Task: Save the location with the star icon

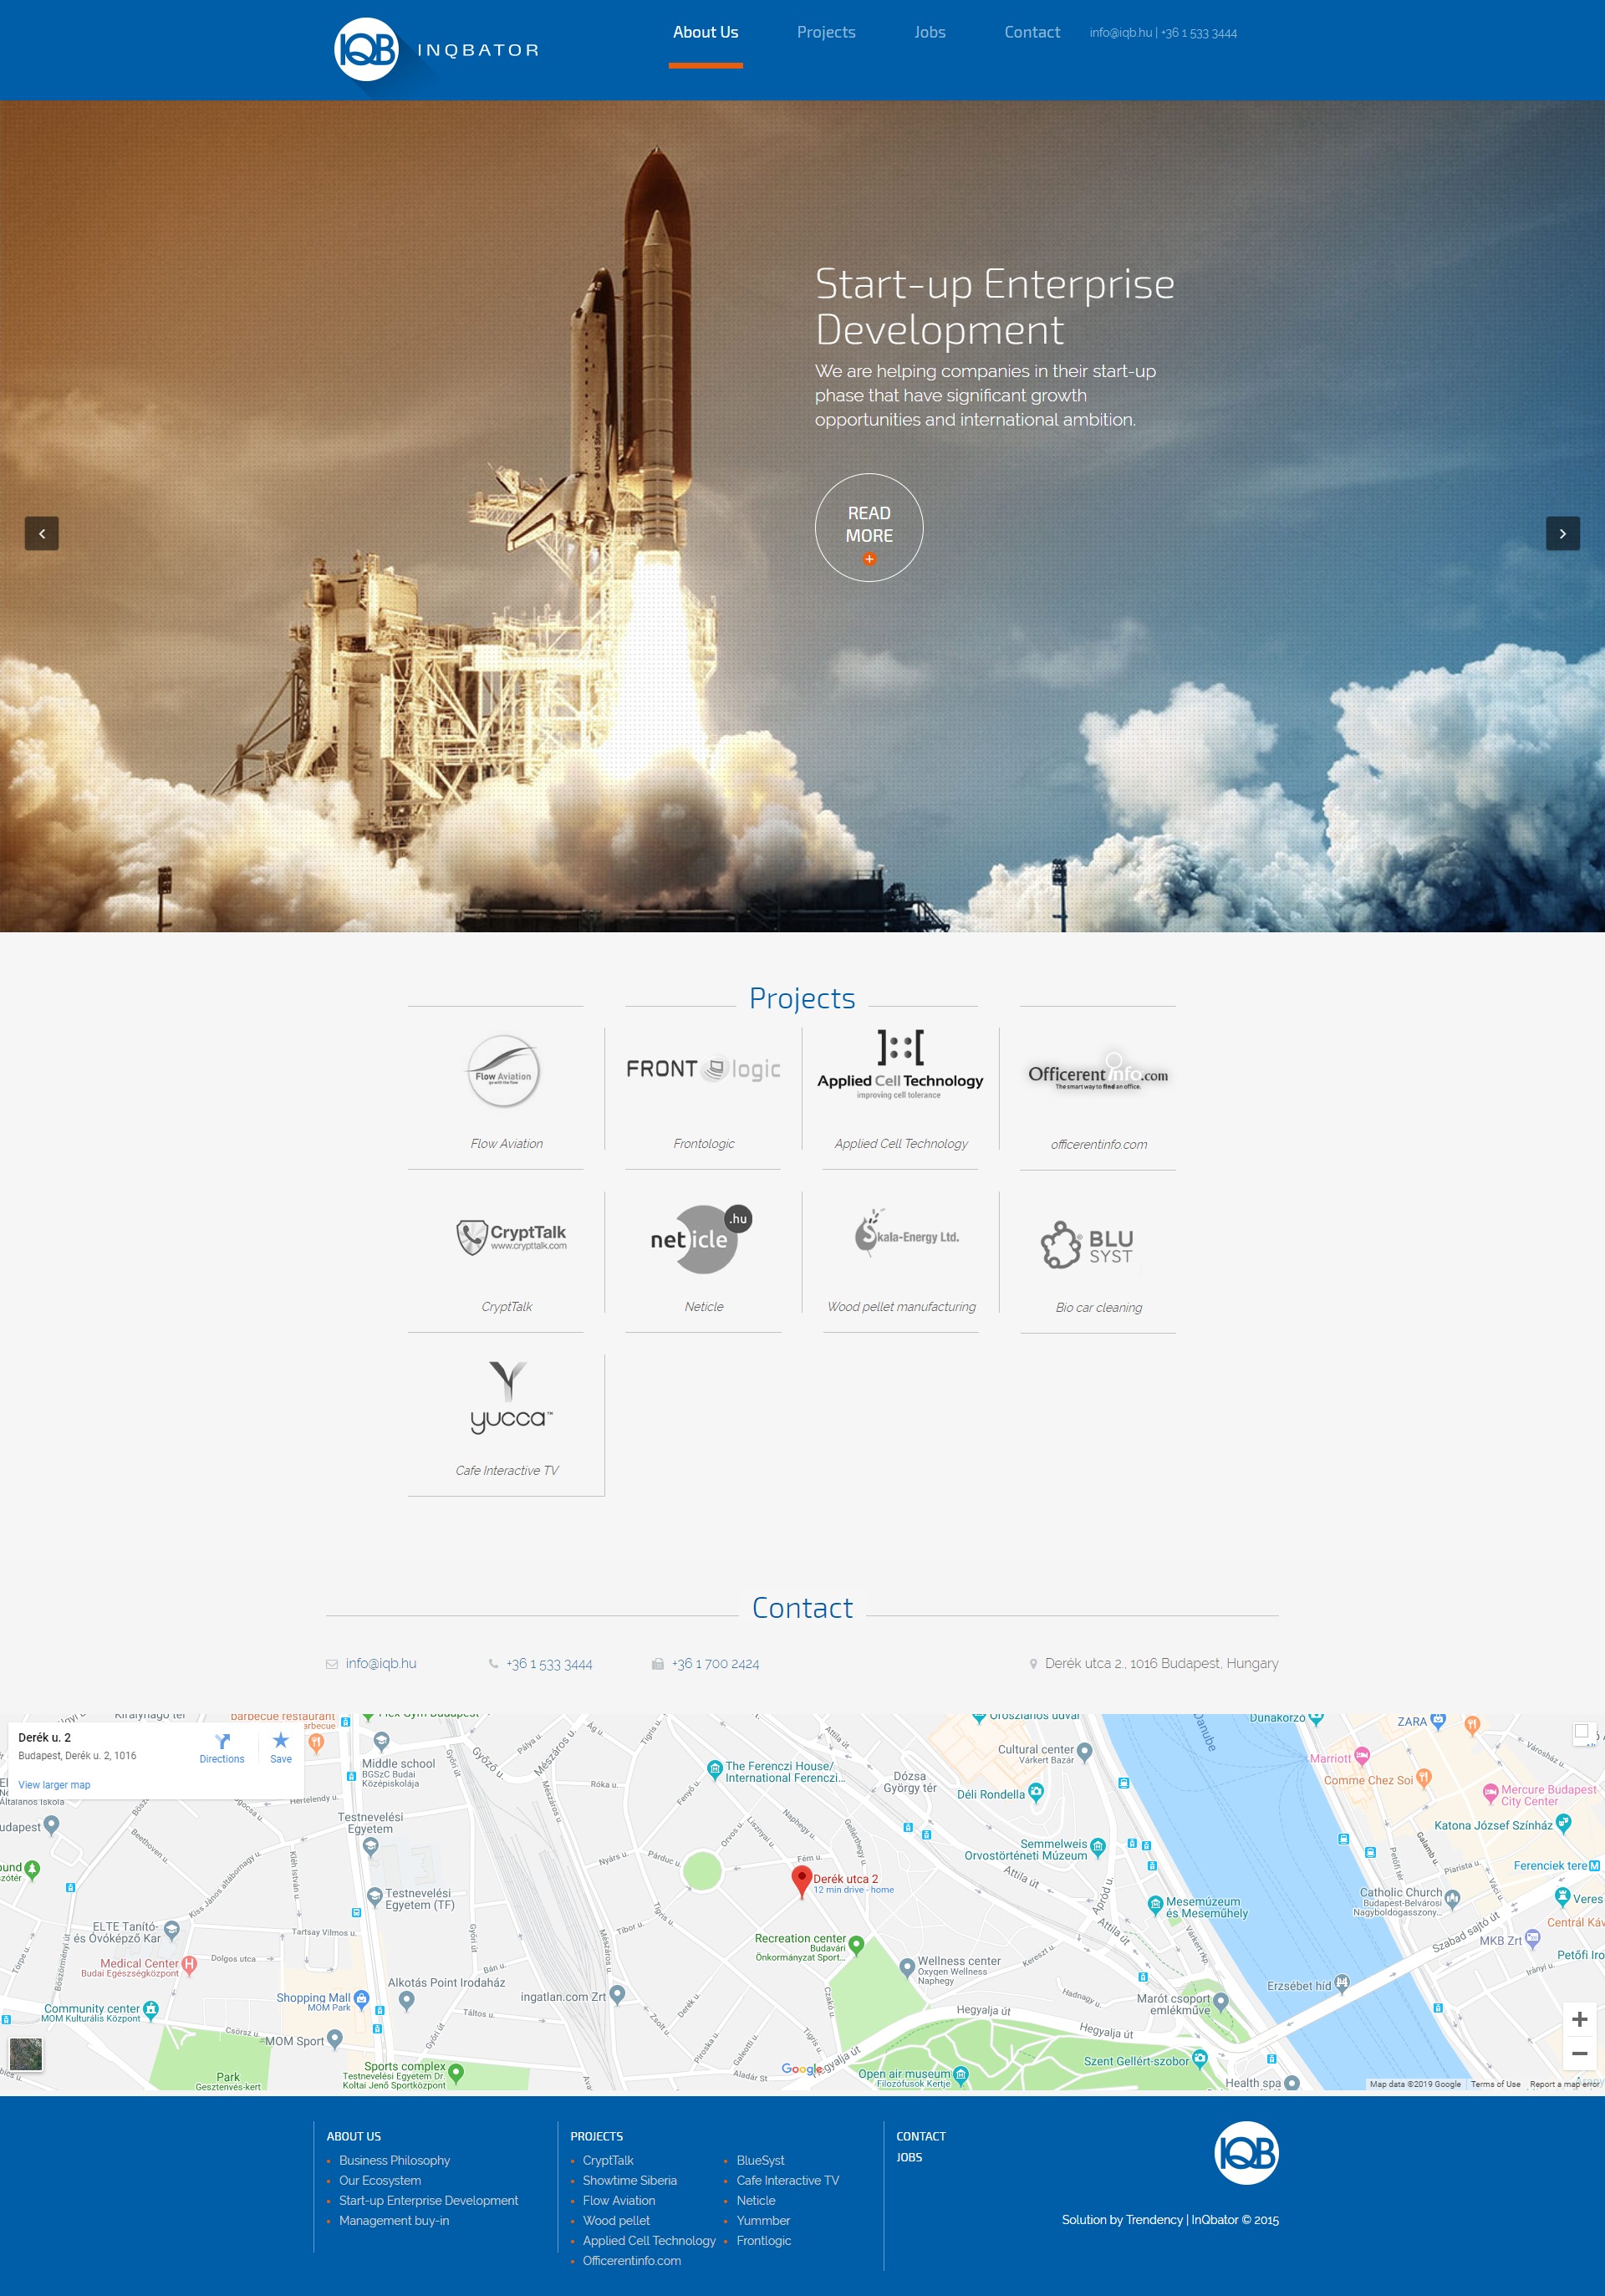Action: (281, 1741)
